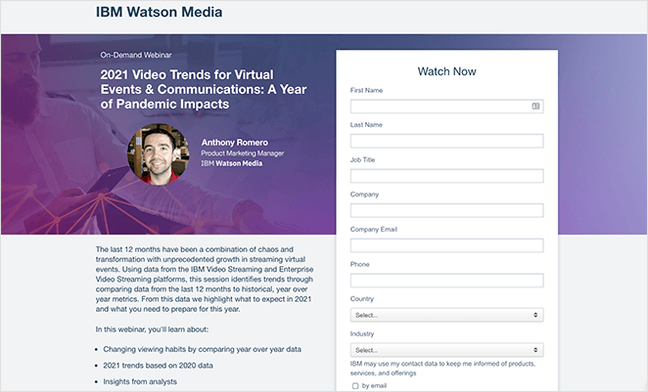Click the 'Industry' field label

(x=362, y=333)
